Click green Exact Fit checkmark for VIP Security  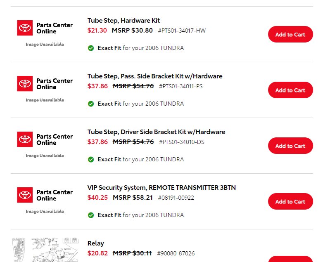coord(91,215)
